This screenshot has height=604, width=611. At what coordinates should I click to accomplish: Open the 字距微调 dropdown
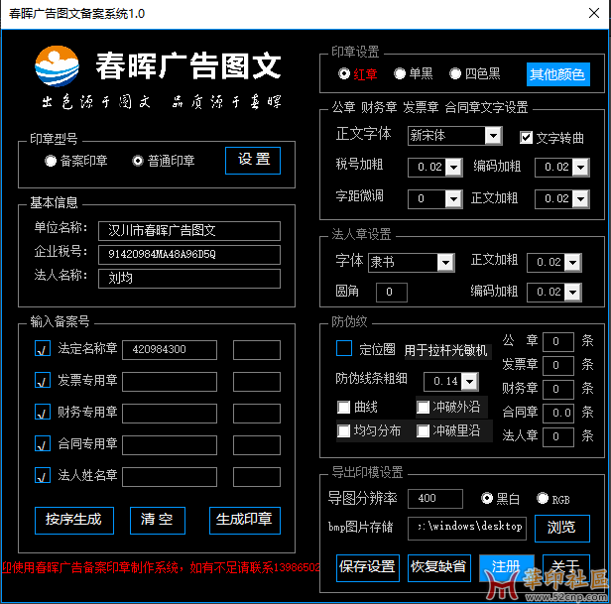coord(453,199)
